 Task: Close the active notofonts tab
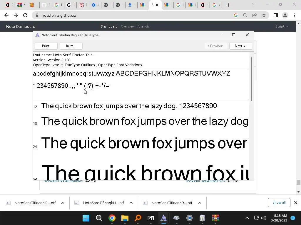pyautogui.click(x=157, y=5)
